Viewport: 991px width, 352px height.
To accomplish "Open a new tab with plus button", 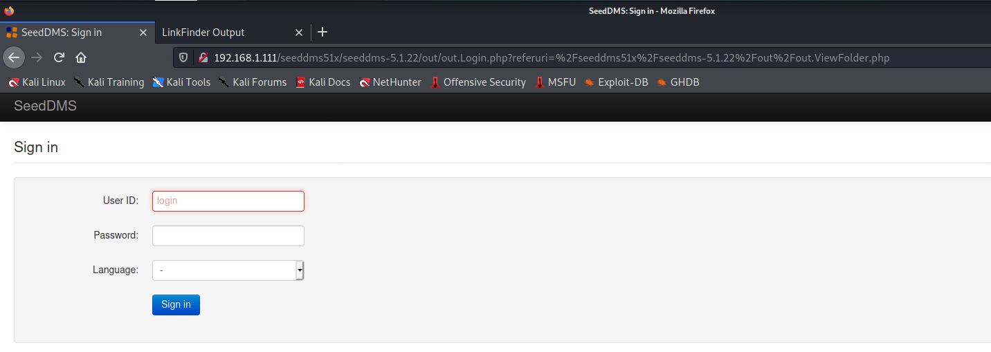I will pos(322,33).
